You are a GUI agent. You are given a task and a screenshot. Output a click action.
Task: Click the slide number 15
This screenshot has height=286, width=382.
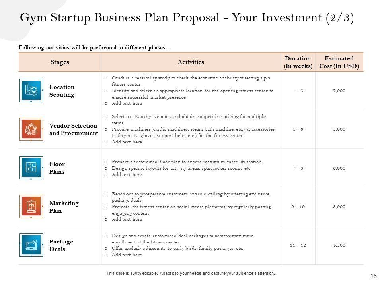[x=373, y=276]
